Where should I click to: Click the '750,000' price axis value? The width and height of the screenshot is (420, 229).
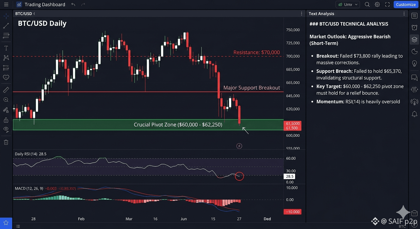[293, 30]
